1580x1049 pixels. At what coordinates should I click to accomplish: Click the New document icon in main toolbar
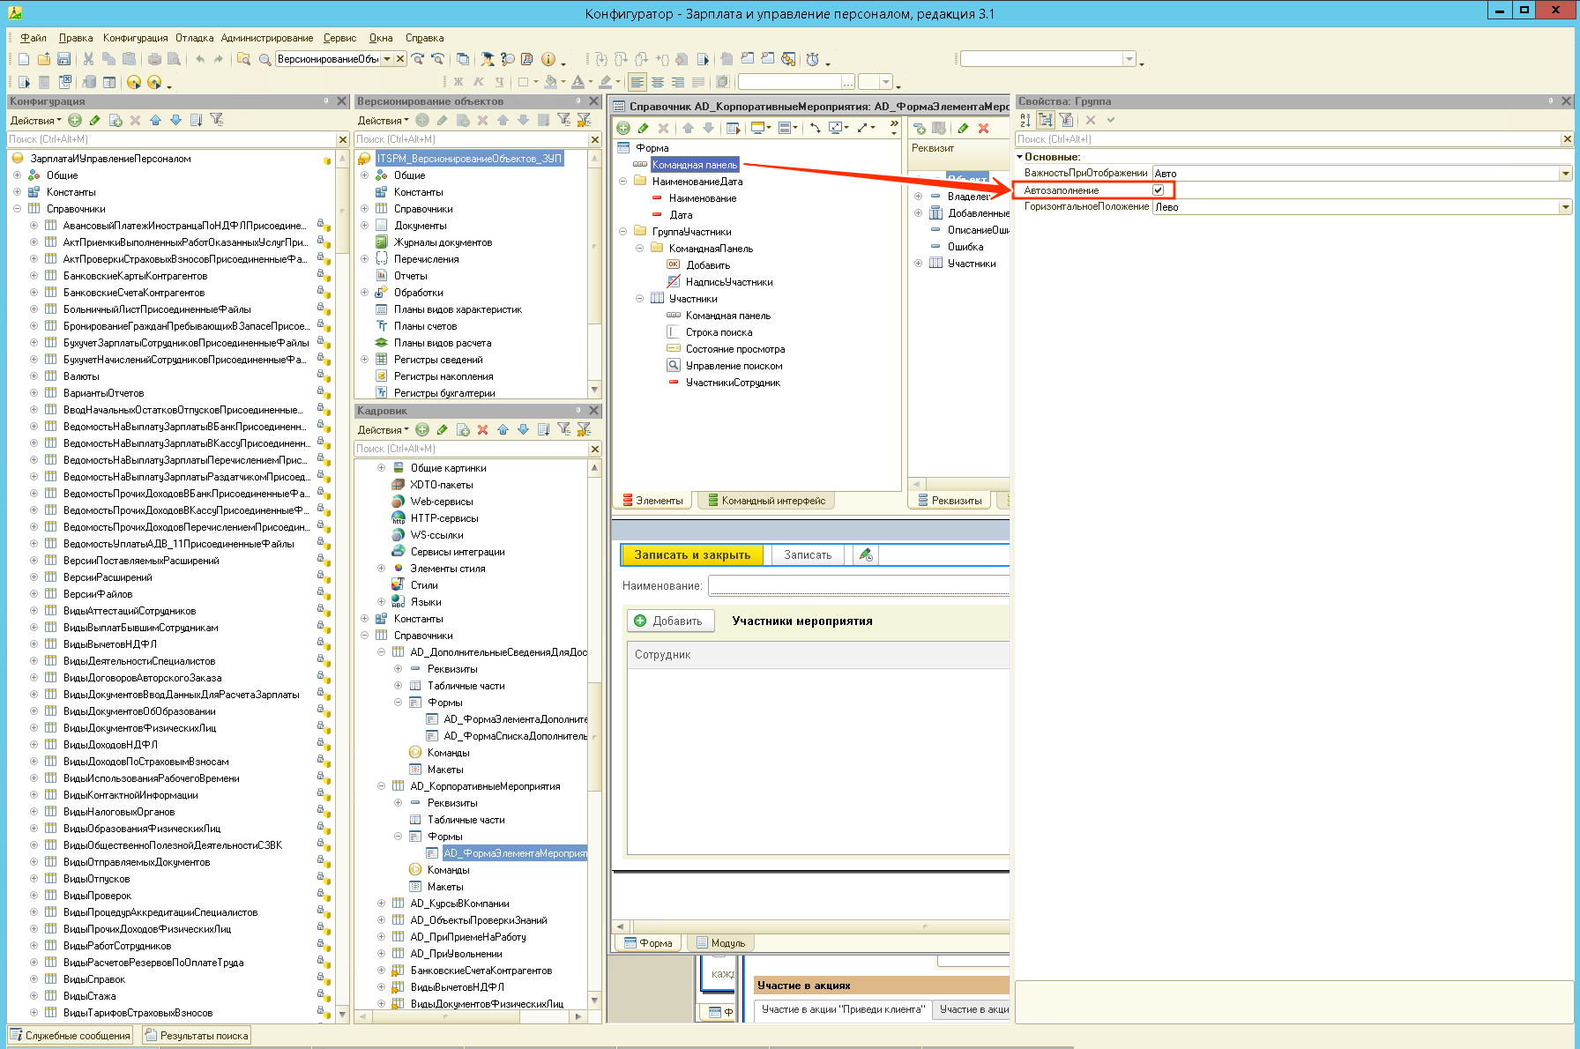(24, 59)
